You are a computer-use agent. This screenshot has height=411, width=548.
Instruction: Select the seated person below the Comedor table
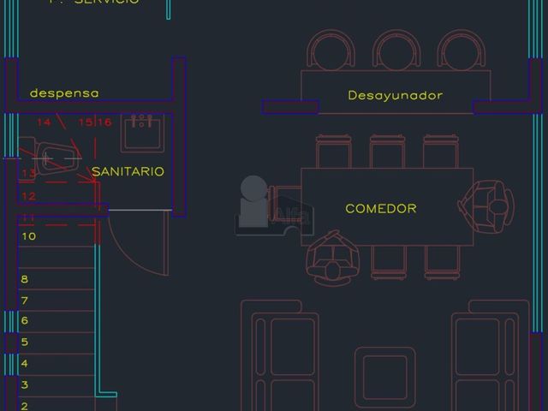332,259
